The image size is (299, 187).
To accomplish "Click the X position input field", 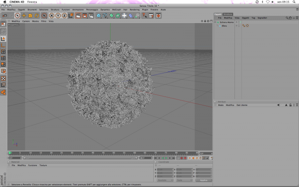I will pyautogui.click(x=165, y=169).
